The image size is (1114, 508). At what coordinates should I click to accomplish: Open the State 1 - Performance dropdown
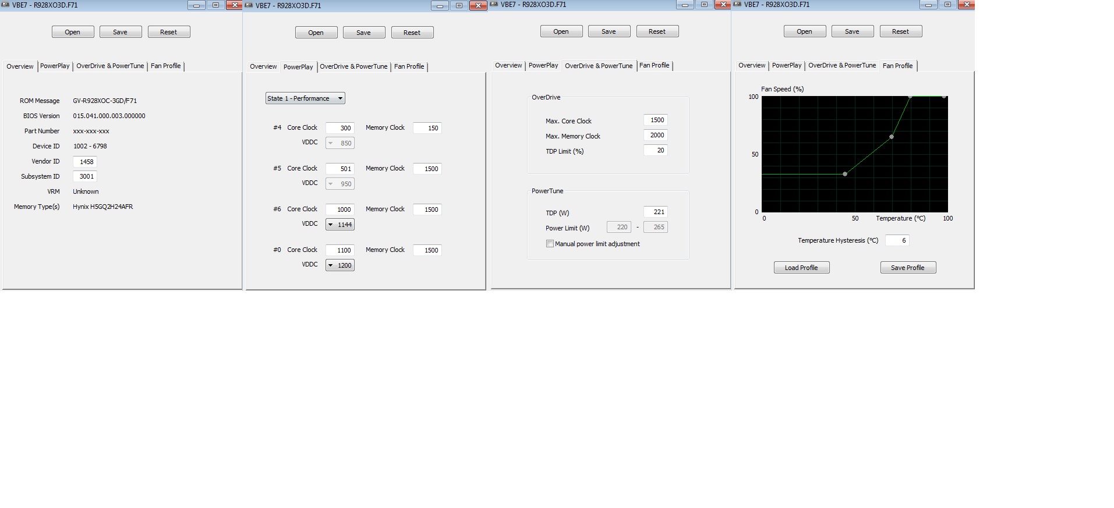coord(305,98)
